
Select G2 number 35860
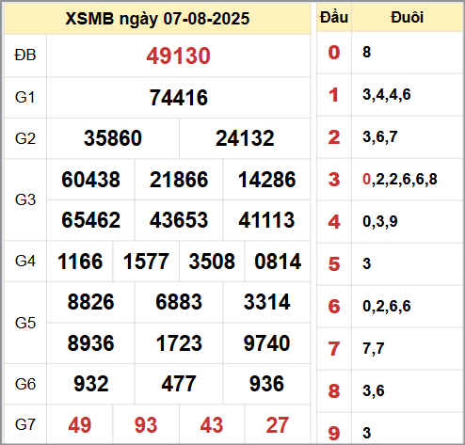click(113, 138)
